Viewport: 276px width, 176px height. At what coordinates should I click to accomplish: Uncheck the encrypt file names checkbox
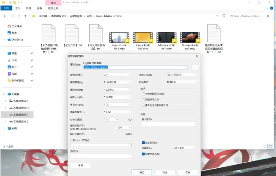(x=143, y=154)
